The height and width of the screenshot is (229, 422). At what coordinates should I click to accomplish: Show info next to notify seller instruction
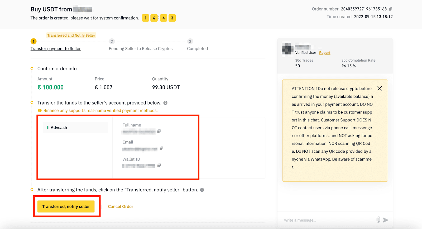pyautogui.click(x=202, y=190)
